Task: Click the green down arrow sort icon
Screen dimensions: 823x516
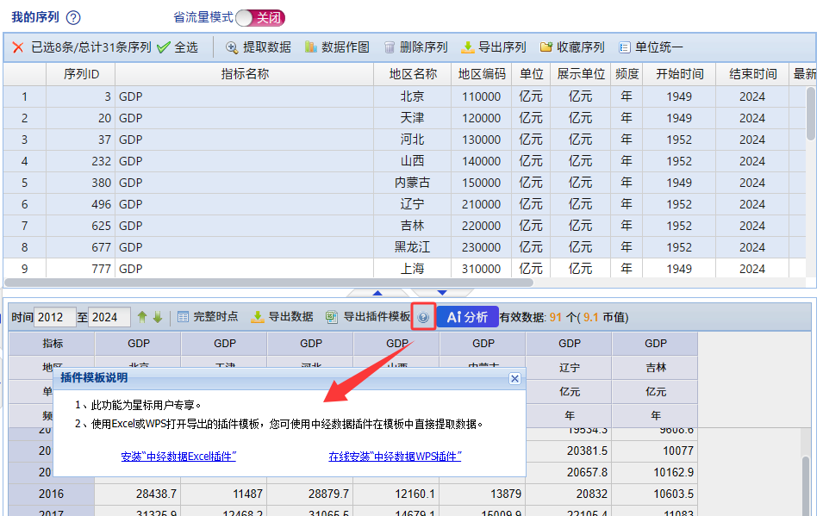Action: tap(158, 317)
